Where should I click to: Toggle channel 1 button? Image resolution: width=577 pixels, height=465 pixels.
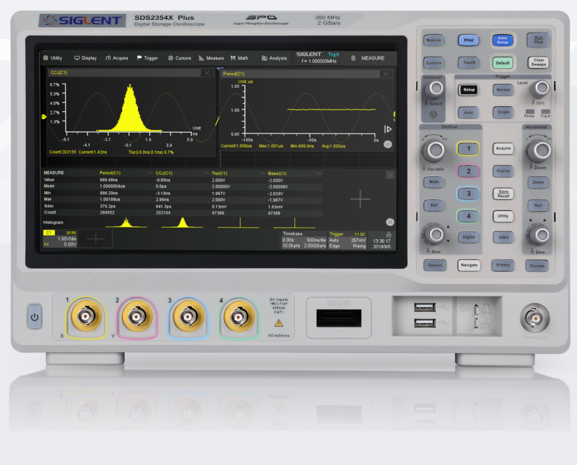(x=468, y=149)
